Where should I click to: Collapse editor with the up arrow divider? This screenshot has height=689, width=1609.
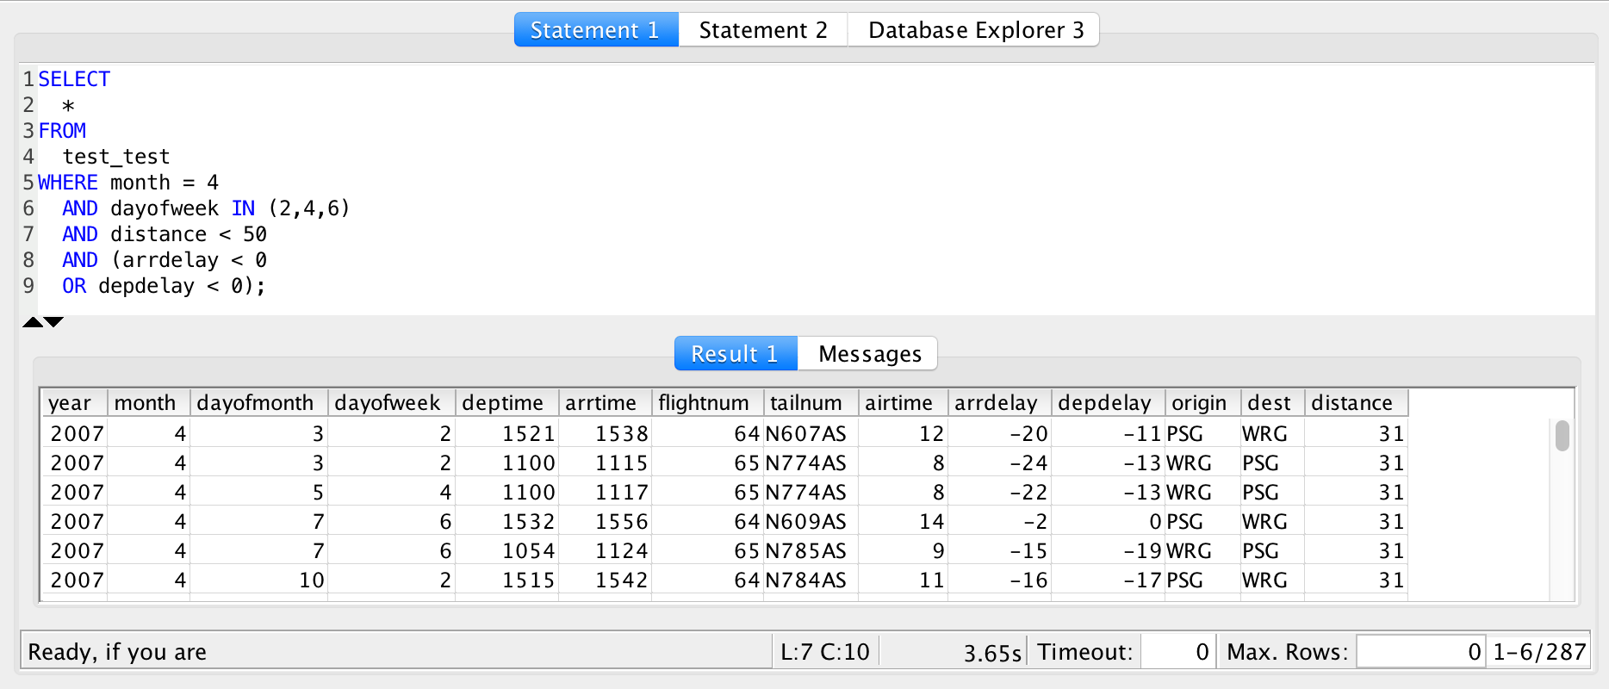pos(33,322)
